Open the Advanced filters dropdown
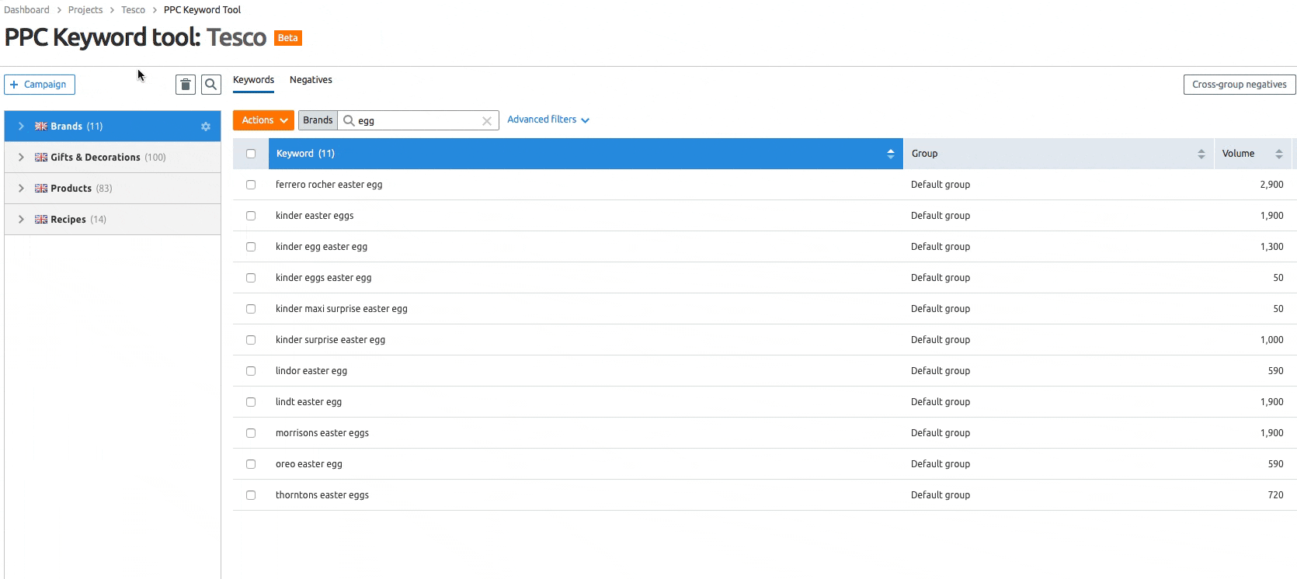The width and height of the screenshot is (1297, 579). click(x=548, y=120)
